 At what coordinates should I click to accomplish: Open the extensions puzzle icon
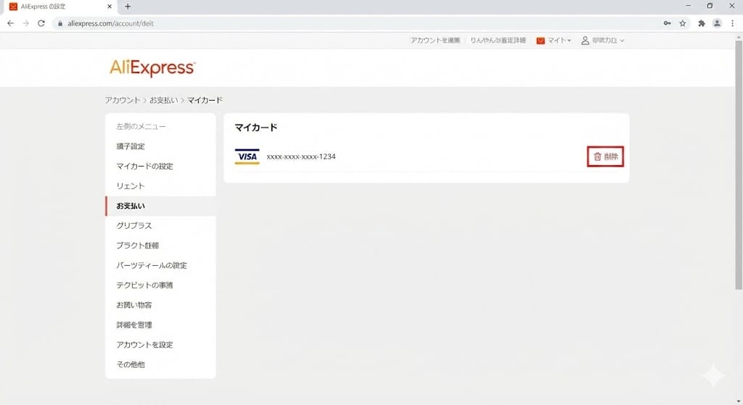pos(702,23)
